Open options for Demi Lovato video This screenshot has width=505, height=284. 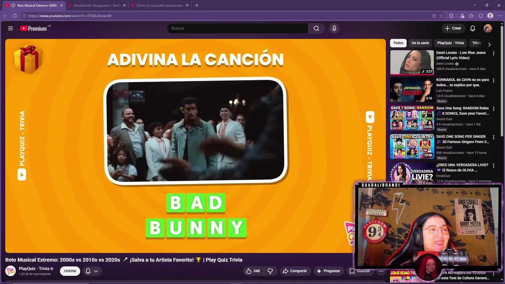(x=494, y=53)
